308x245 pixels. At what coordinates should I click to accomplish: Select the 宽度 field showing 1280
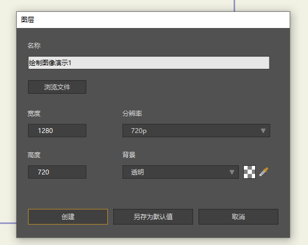57,131
